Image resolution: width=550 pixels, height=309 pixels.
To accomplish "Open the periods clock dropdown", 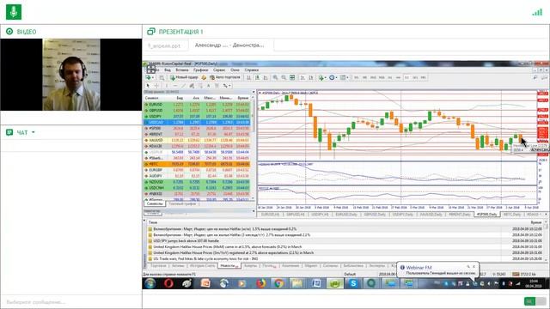I will 333,78.
